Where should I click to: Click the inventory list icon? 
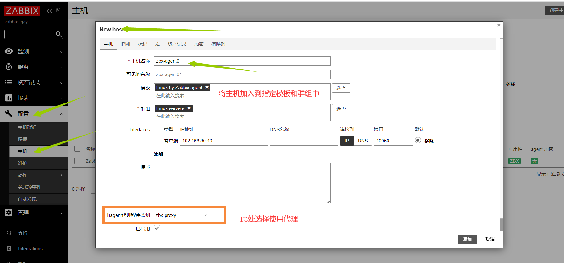9,82
